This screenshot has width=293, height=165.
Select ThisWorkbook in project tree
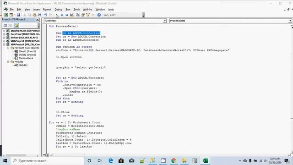[26, 58]
